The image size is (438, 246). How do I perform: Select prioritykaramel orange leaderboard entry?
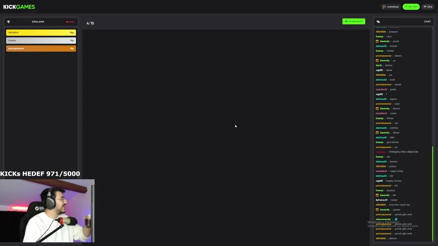pyautogui.click(x=41, y=49)
